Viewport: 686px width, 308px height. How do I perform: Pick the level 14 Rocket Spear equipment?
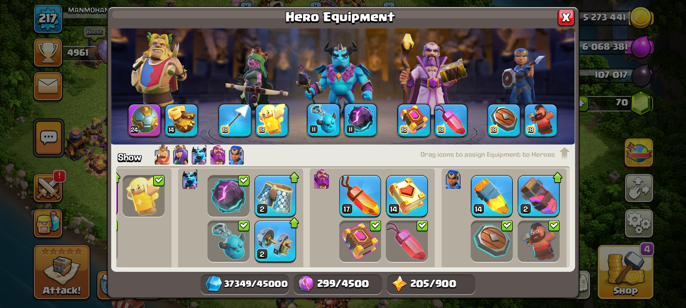(492, 196)
